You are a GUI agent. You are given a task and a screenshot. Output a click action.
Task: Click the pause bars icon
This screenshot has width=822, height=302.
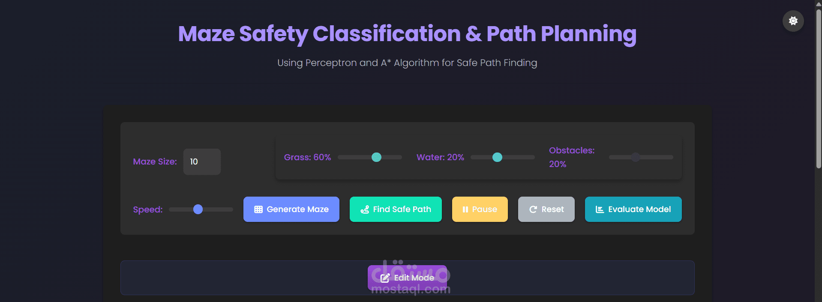tap(465, 209)
